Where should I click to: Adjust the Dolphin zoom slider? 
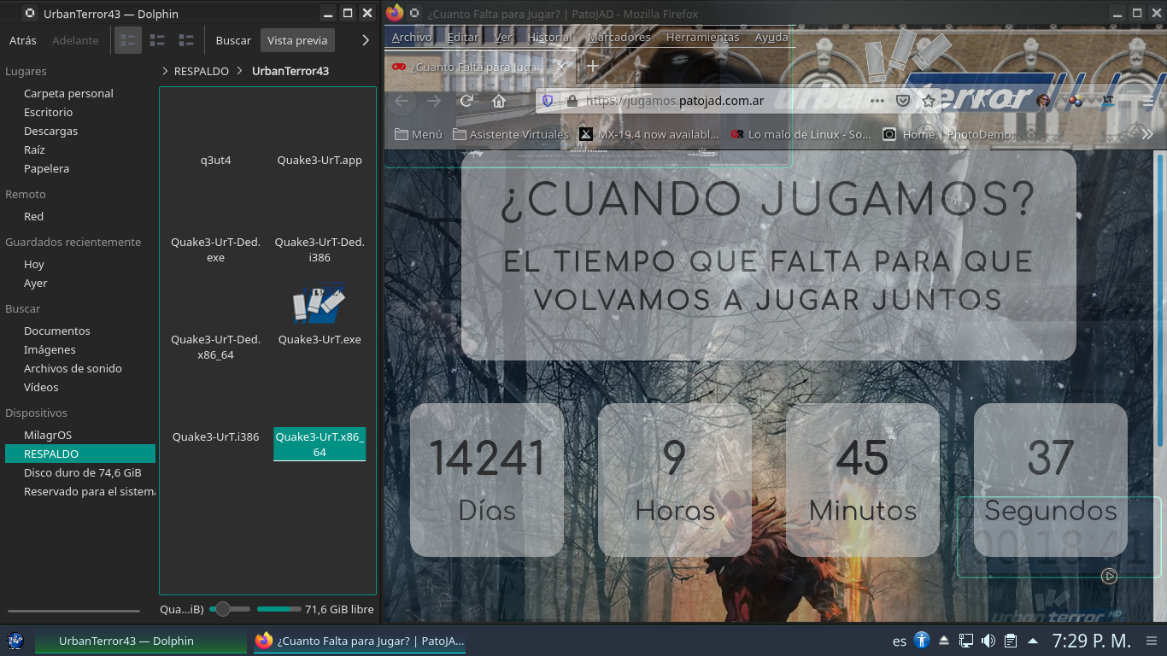pos(223,609)
